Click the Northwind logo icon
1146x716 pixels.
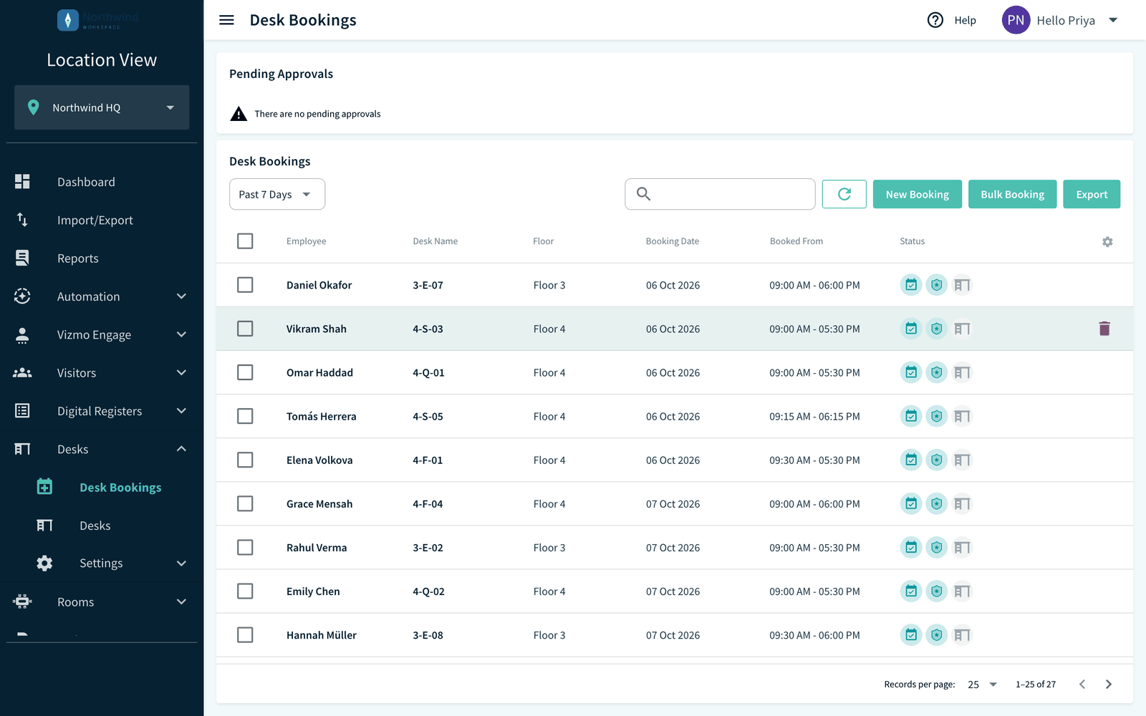(68, 20)
